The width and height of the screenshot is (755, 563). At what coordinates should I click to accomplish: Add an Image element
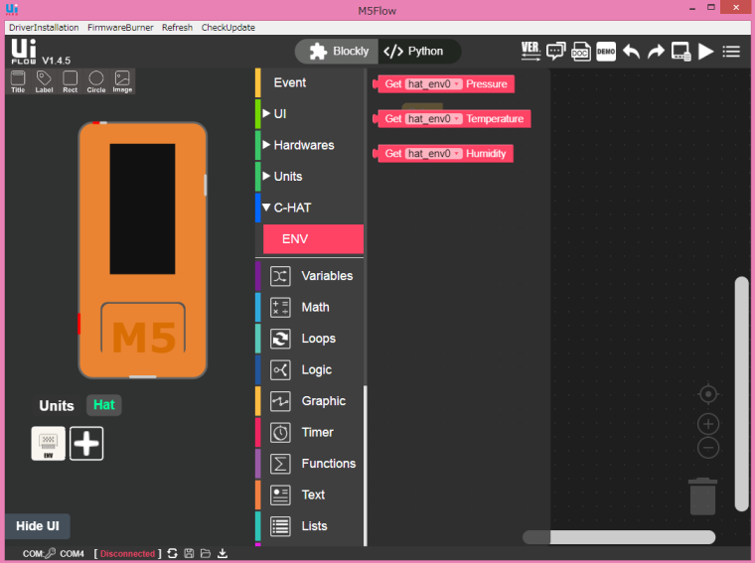point(122,81)
